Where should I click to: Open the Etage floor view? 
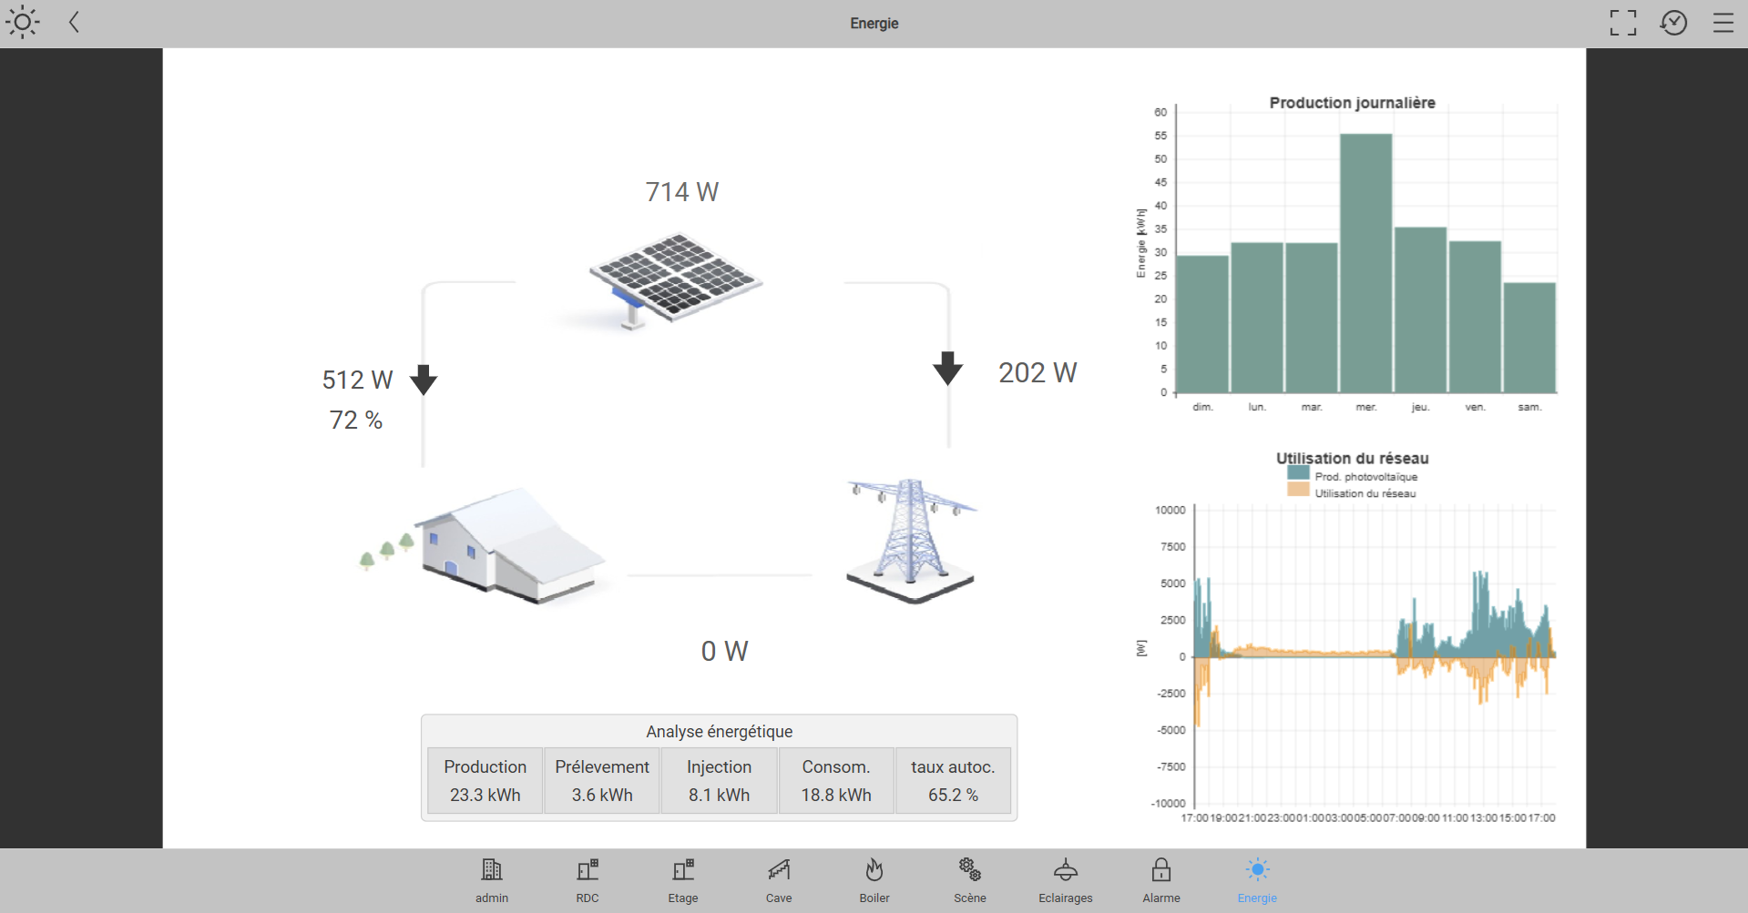(x=683, y=880)
